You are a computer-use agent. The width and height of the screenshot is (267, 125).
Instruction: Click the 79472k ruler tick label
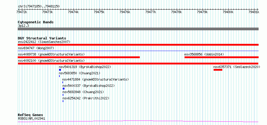22,12
